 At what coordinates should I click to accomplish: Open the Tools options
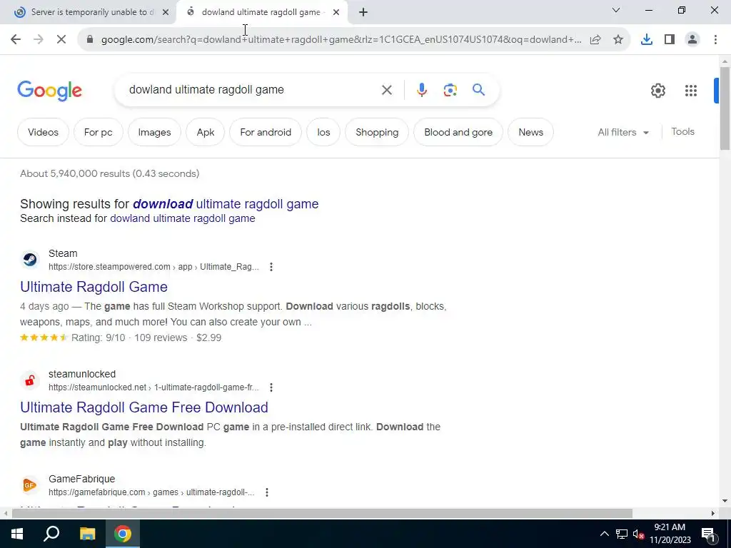click(682, 132)
